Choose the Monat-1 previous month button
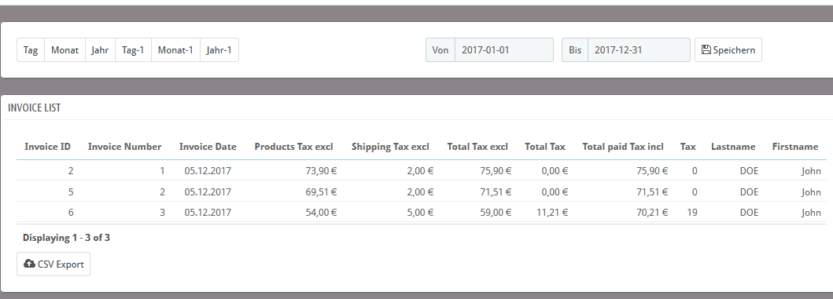 (175, 50)
